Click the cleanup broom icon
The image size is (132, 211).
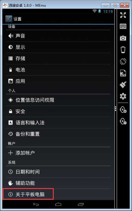pyautogui.click(x=123, y=85)
